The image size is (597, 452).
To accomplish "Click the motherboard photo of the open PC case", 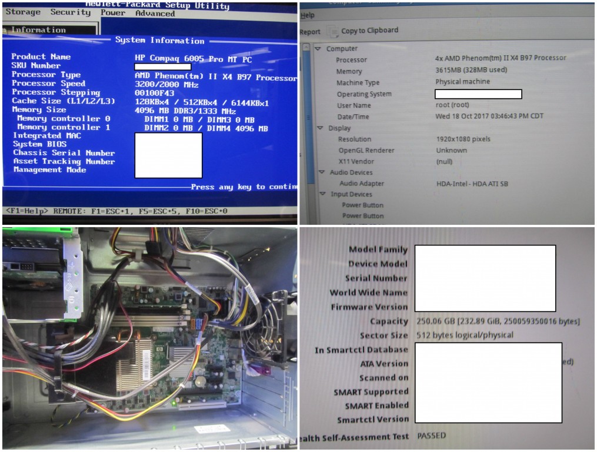I will click(149, 338).
